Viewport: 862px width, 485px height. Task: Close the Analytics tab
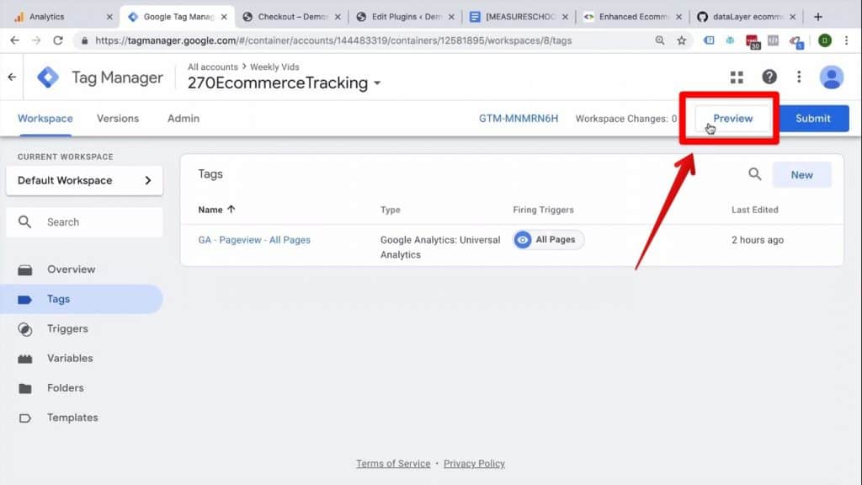[109, 17]
